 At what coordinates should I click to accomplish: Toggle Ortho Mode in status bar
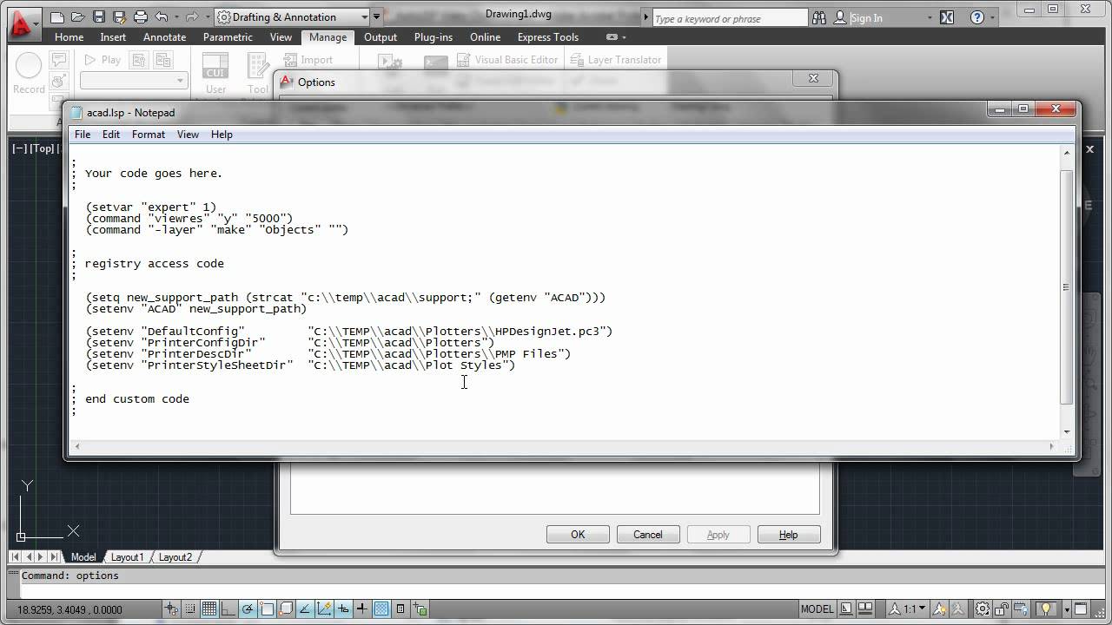pos(228,609)
